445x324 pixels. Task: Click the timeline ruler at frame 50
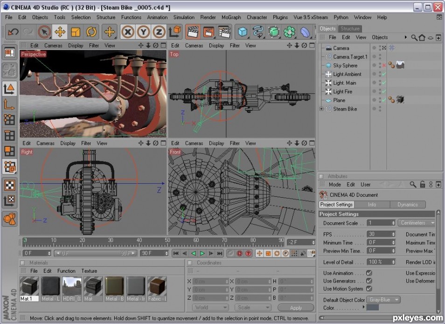(167, 241)
